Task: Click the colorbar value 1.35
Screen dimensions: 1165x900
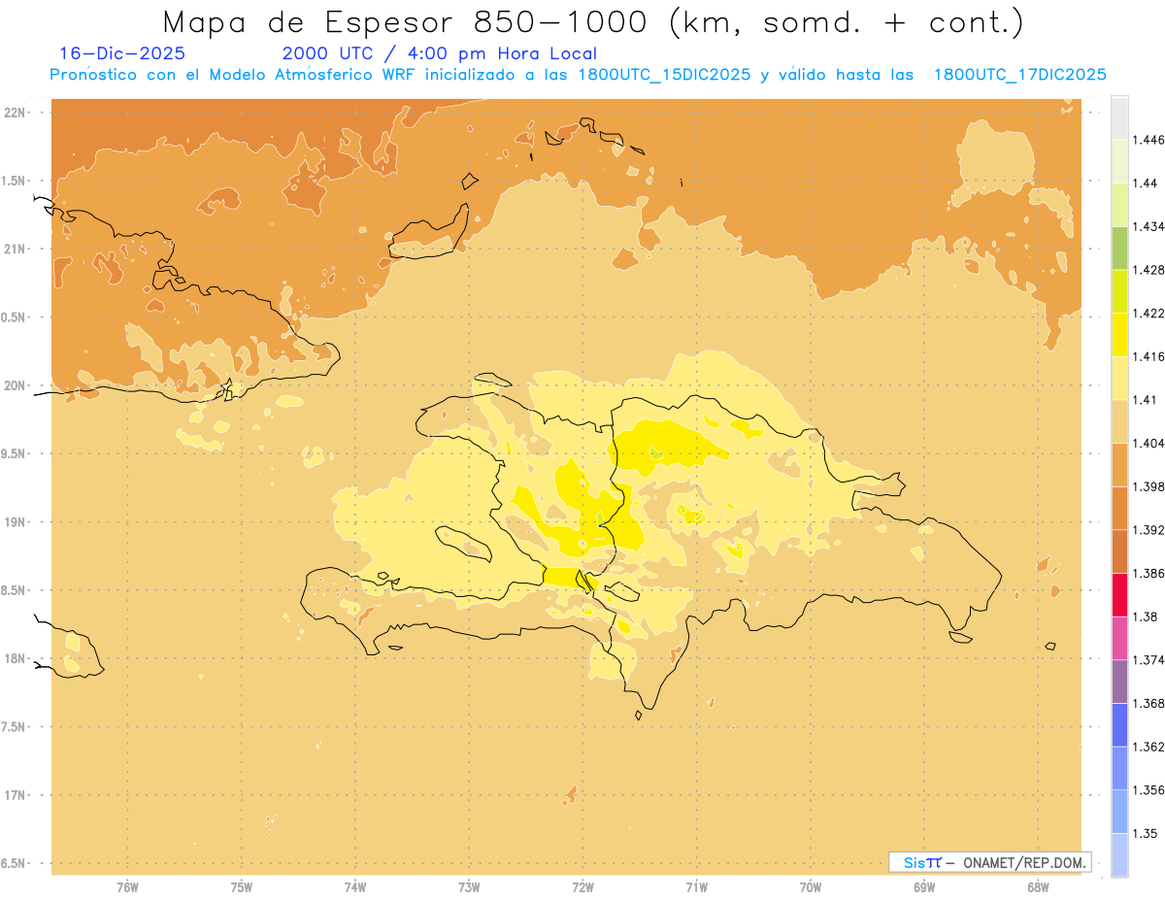Action: pyautogui.click(x=1145, y=833)
